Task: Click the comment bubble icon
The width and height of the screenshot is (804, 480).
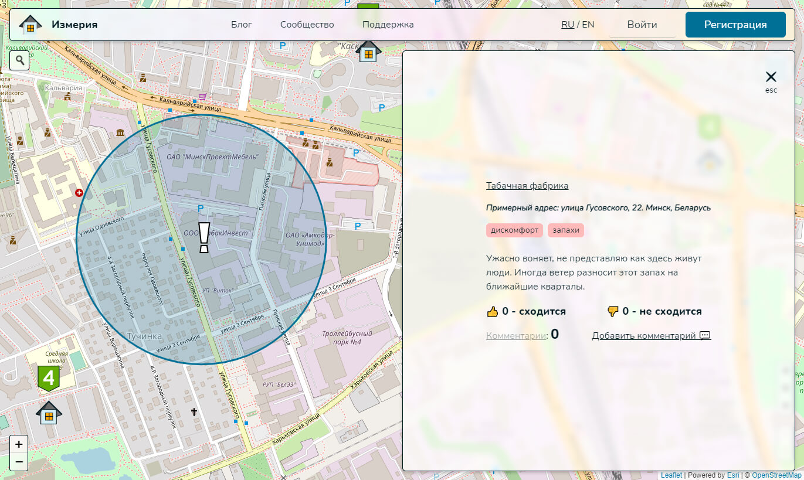Action: (x=705, y=336)
